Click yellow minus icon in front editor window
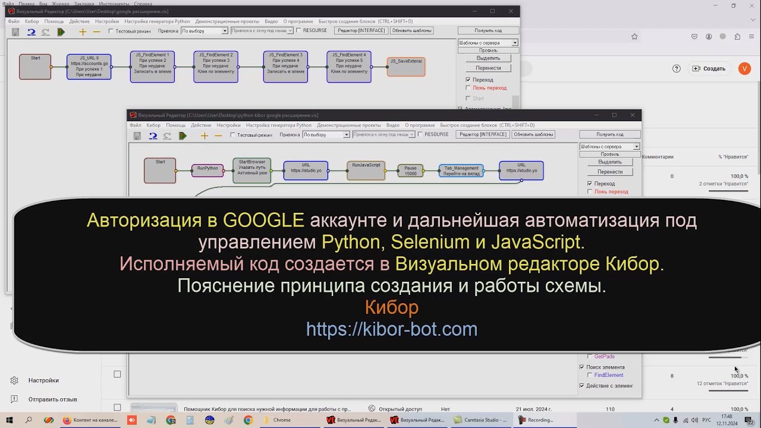Screen dimensions: 761x428 pos(218,136)
